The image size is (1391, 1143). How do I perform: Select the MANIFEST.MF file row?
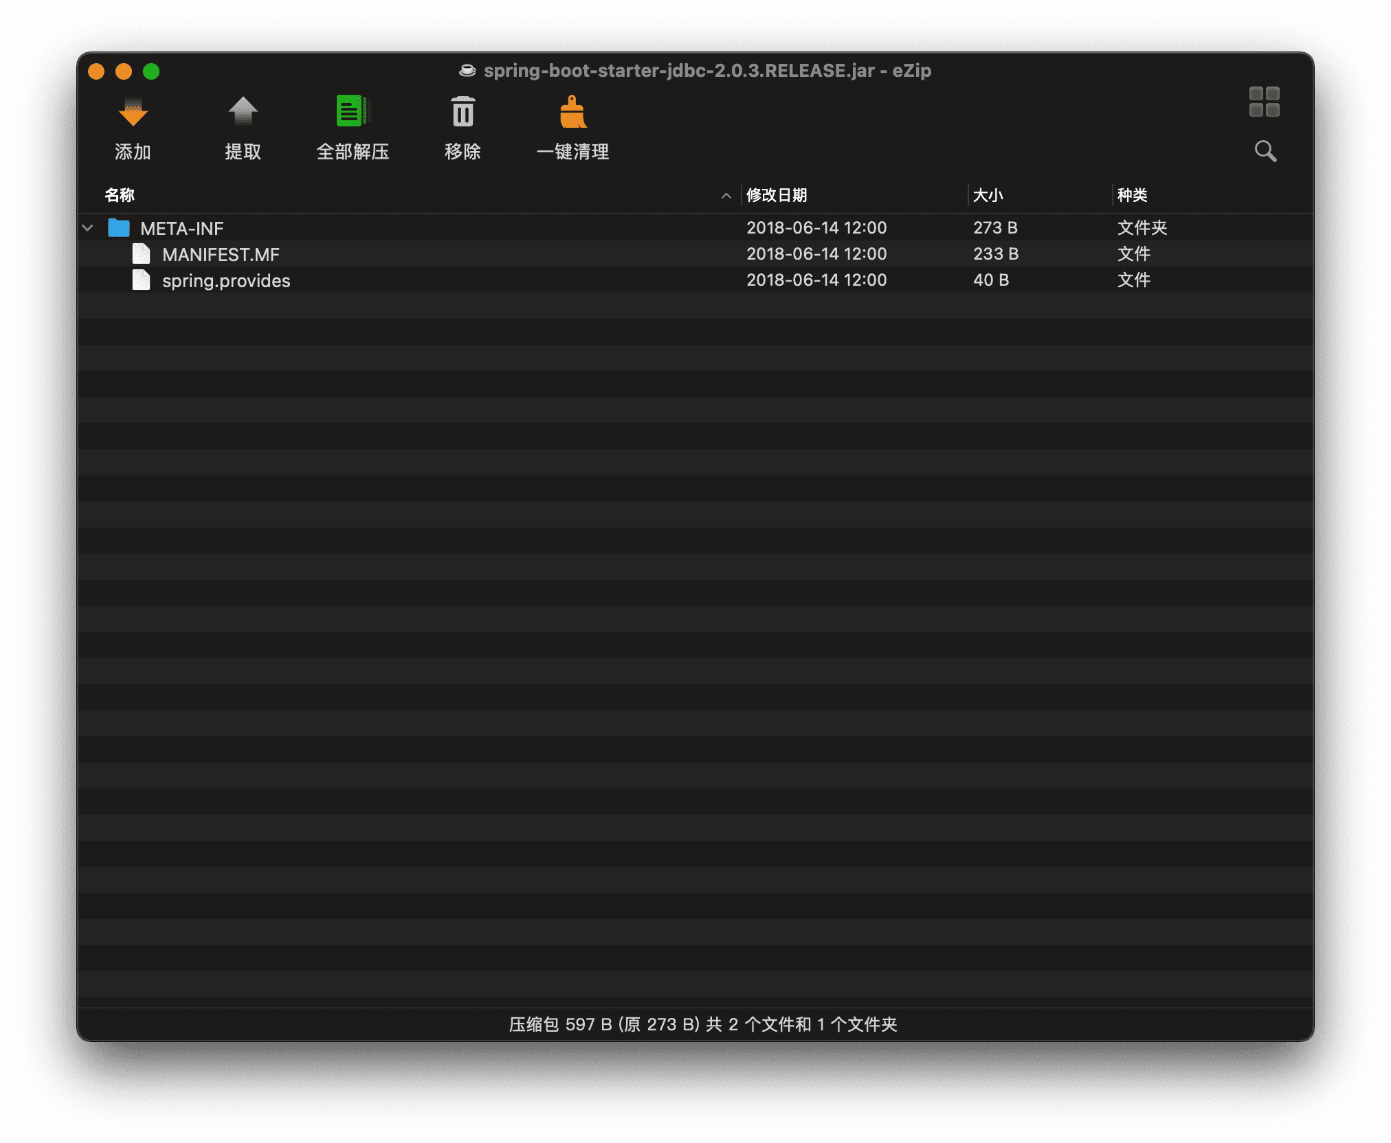221,255
